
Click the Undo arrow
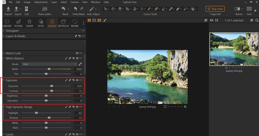[76, 9]
